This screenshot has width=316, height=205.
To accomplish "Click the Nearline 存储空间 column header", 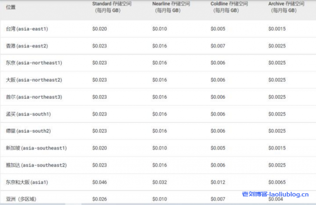I will pyautogui.click(x=171, y=7).
